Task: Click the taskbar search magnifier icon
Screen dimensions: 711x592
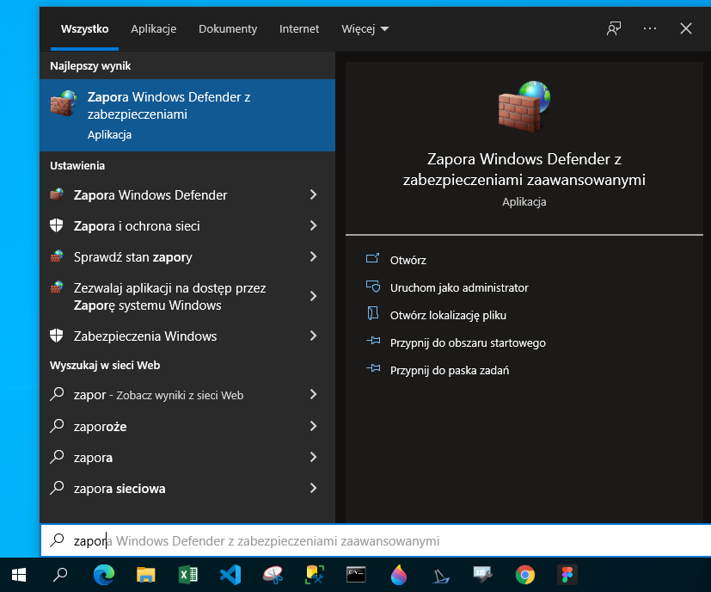Action: click(x=60, y=575)
